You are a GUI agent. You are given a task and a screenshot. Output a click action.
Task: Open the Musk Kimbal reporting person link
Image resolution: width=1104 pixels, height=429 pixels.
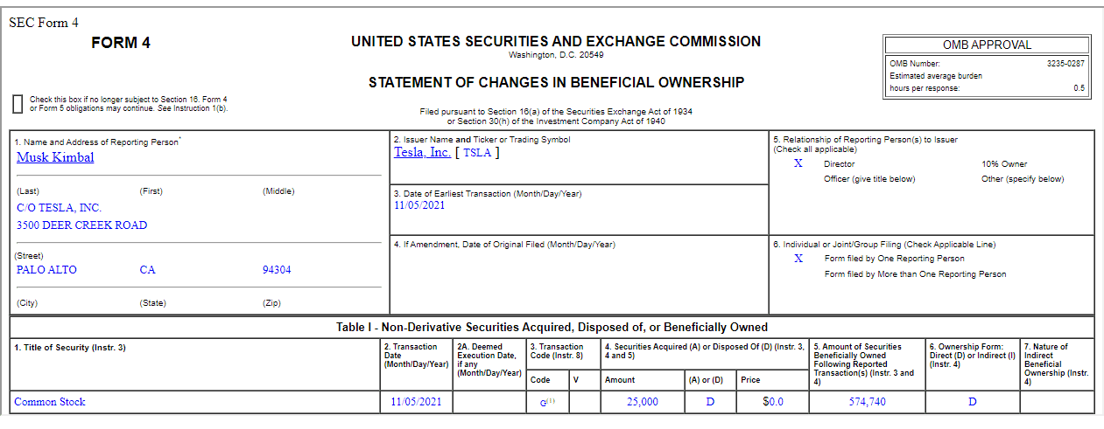pyautogui.click(x=55, y=157)
